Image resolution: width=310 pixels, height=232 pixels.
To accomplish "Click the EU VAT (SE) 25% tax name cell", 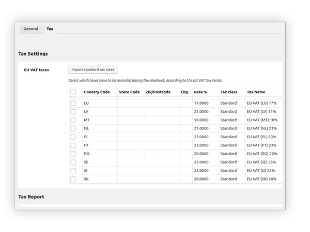I will [261, 162].
